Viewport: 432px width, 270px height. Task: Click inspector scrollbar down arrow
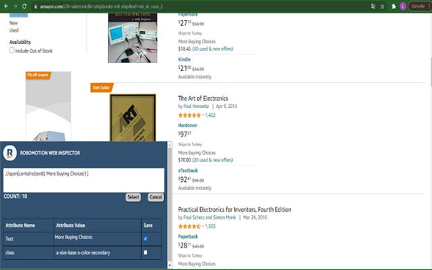[169, 265]
